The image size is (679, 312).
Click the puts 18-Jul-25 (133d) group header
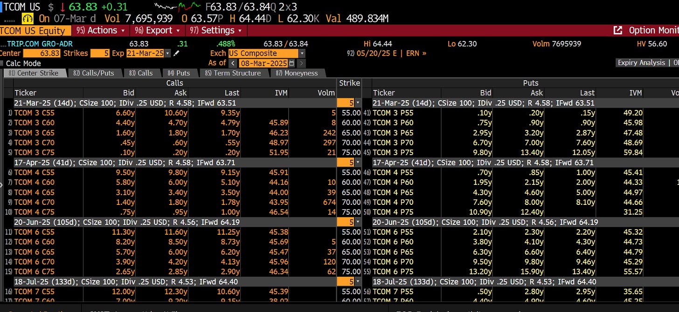[x=525, y=282]
